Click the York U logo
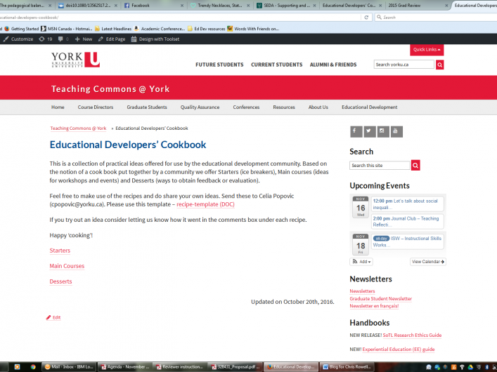 tap(75, 60)
